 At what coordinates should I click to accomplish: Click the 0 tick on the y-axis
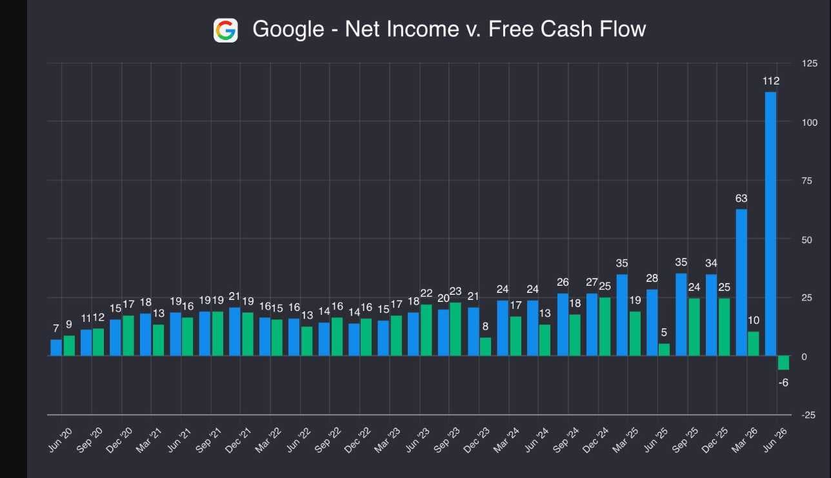click(805, 356)
